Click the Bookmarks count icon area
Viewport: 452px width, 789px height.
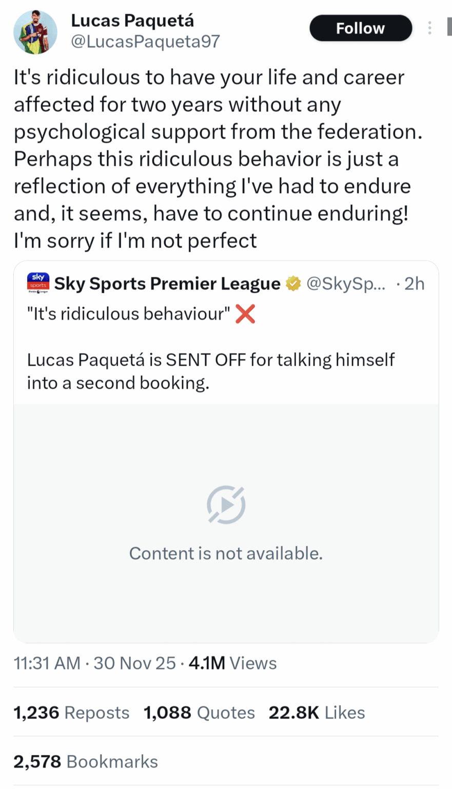point(37,762)
